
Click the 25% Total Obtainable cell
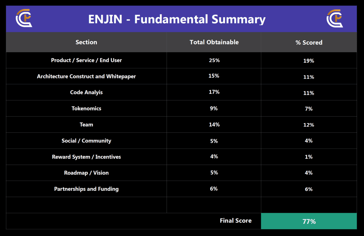pos(214,60)
